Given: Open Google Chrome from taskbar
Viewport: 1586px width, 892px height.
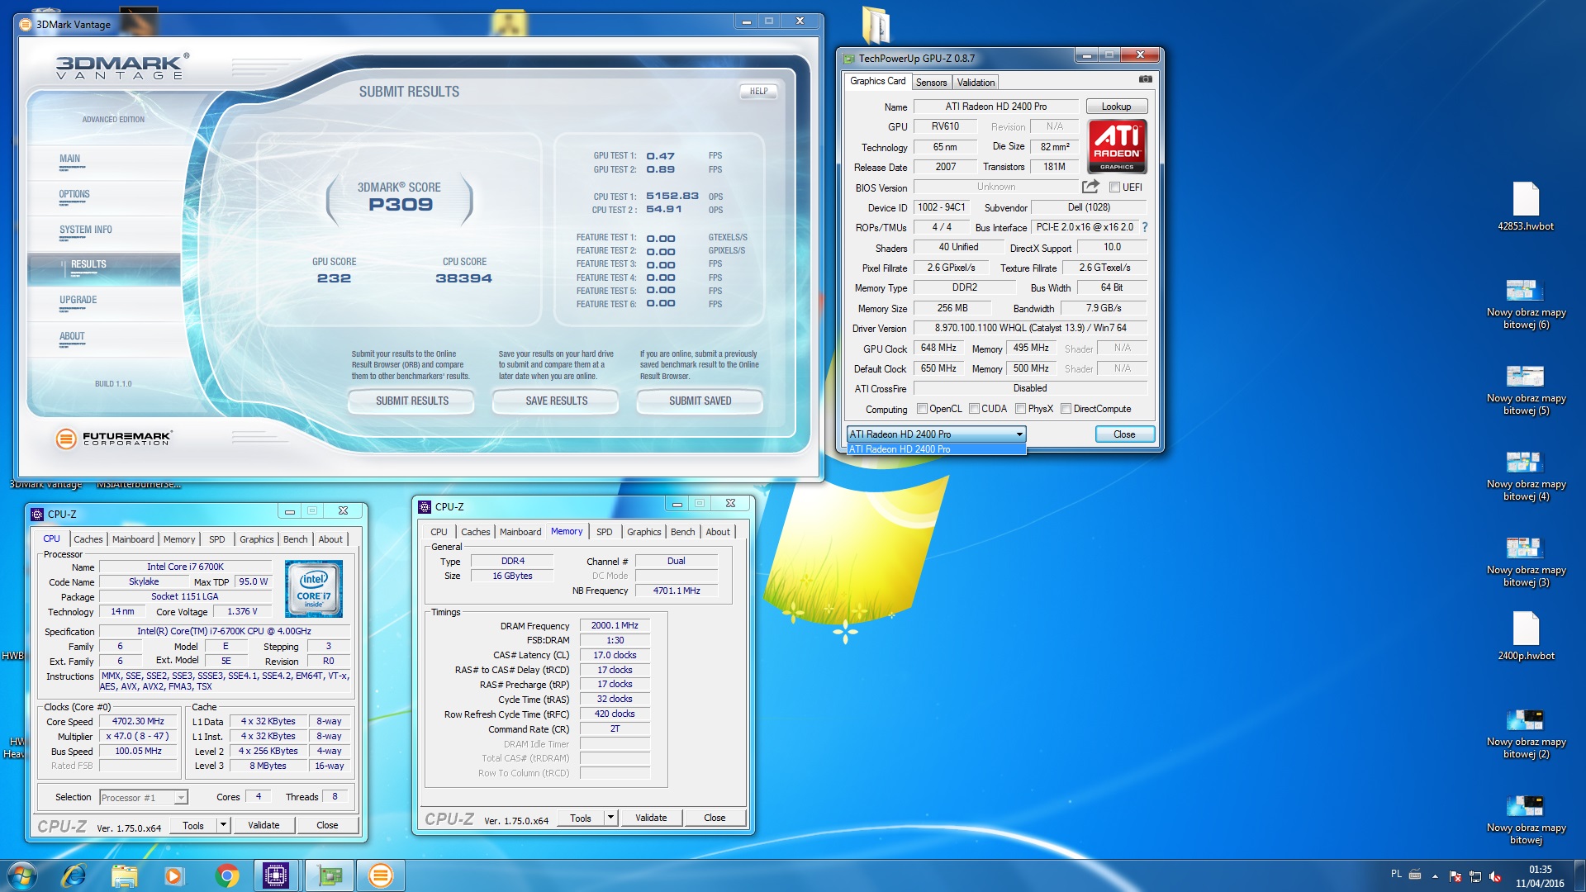Looking at the screenshot, I should click(226, 875).
